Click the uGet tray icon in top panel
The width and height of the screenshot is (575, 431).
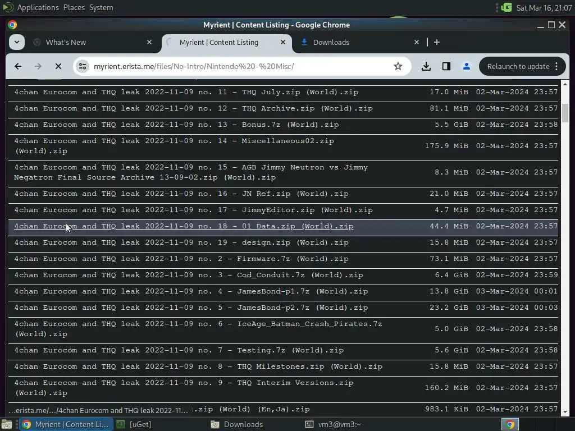pyautogui.click(x=506, y=7)
